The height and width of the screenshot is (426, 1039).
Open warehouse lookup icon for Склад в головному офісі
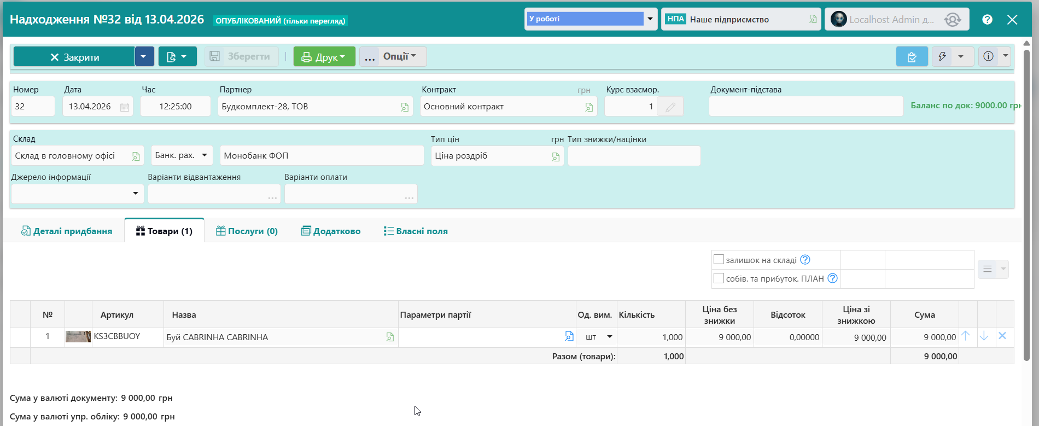136,156
